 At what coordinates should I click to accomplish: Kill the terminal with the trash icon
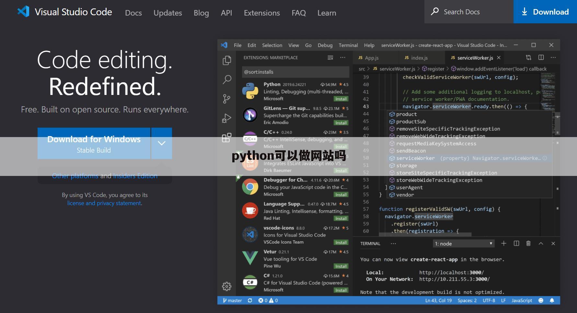(528, 243)
